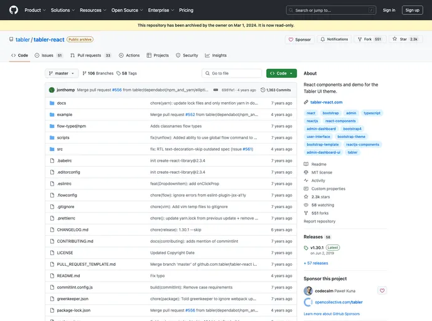Star the repository

(405, 39)
